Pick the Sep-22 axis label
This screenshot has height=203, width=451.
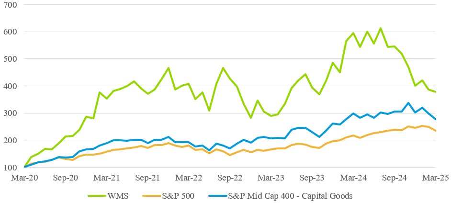(x=231, y=178)
